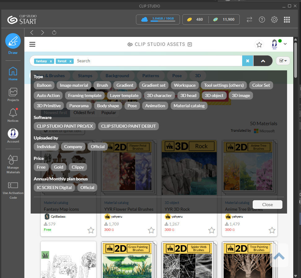Jump to top with the up arrow
Image resolution: width=301 pixels, height=278 pixels.
279,256
